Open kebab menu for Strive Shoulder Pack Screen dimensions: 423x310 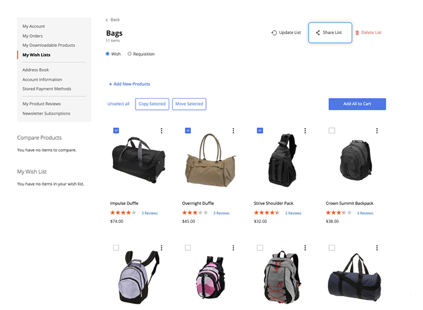[305, 130]
